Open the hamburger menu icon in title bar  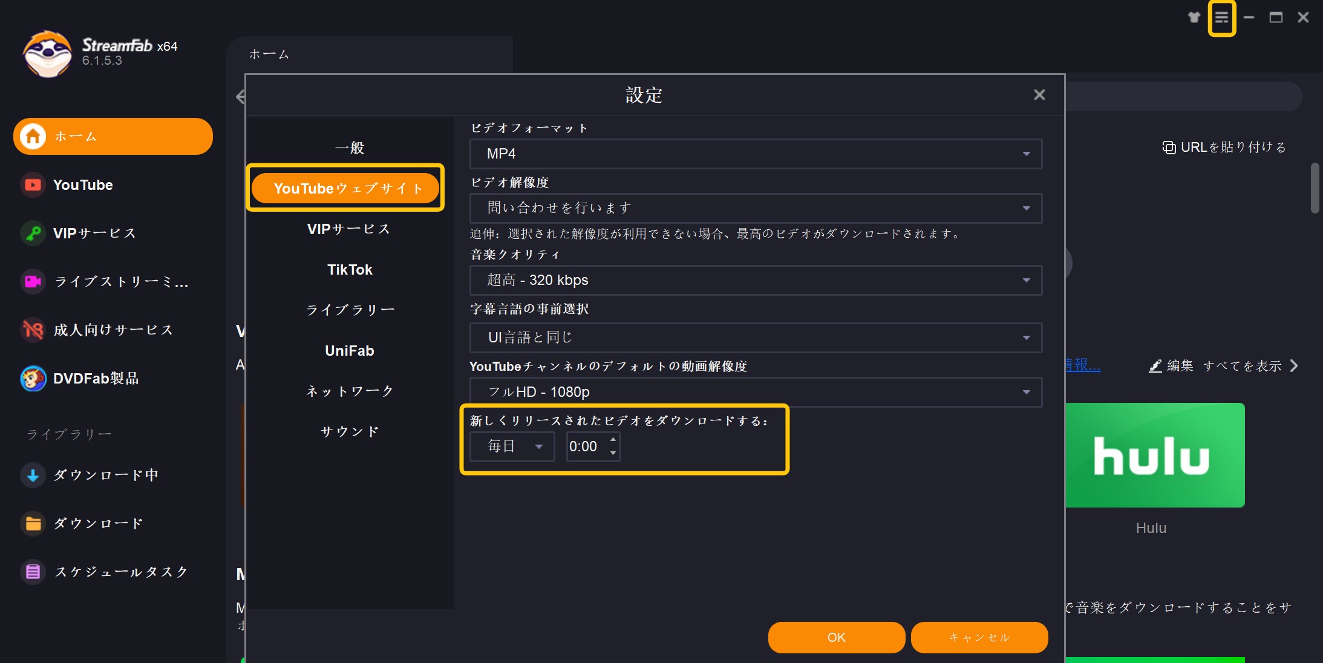(x=1221, y=18)
